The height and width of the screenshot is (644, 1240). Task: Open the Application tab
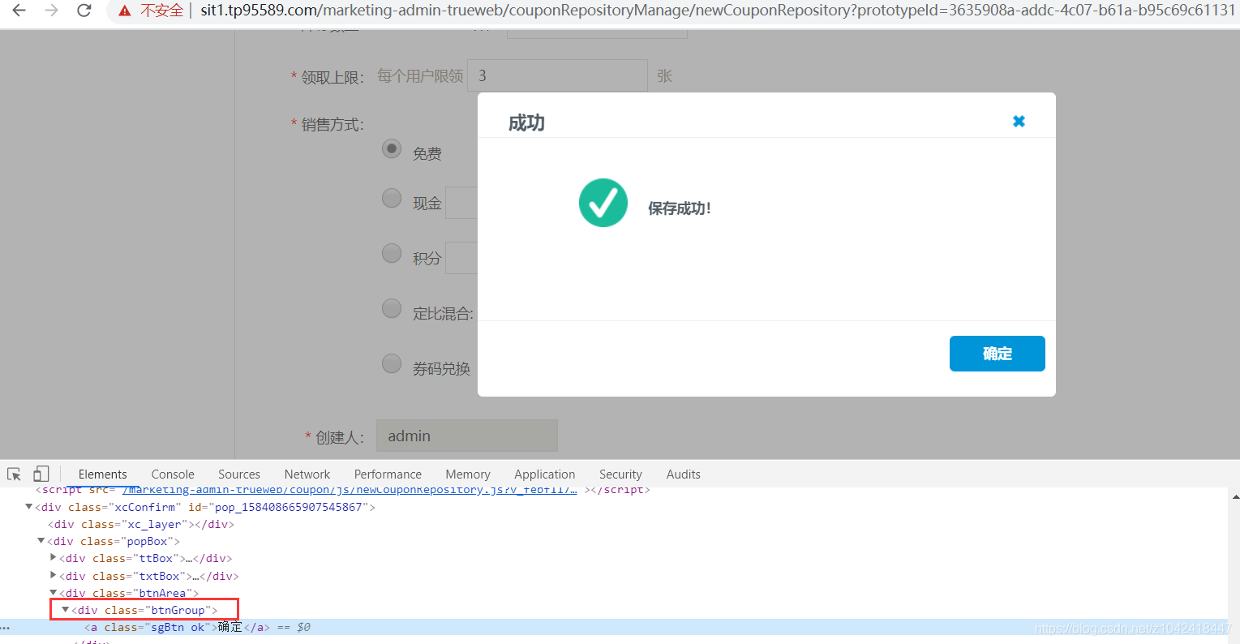pos(545,474)
